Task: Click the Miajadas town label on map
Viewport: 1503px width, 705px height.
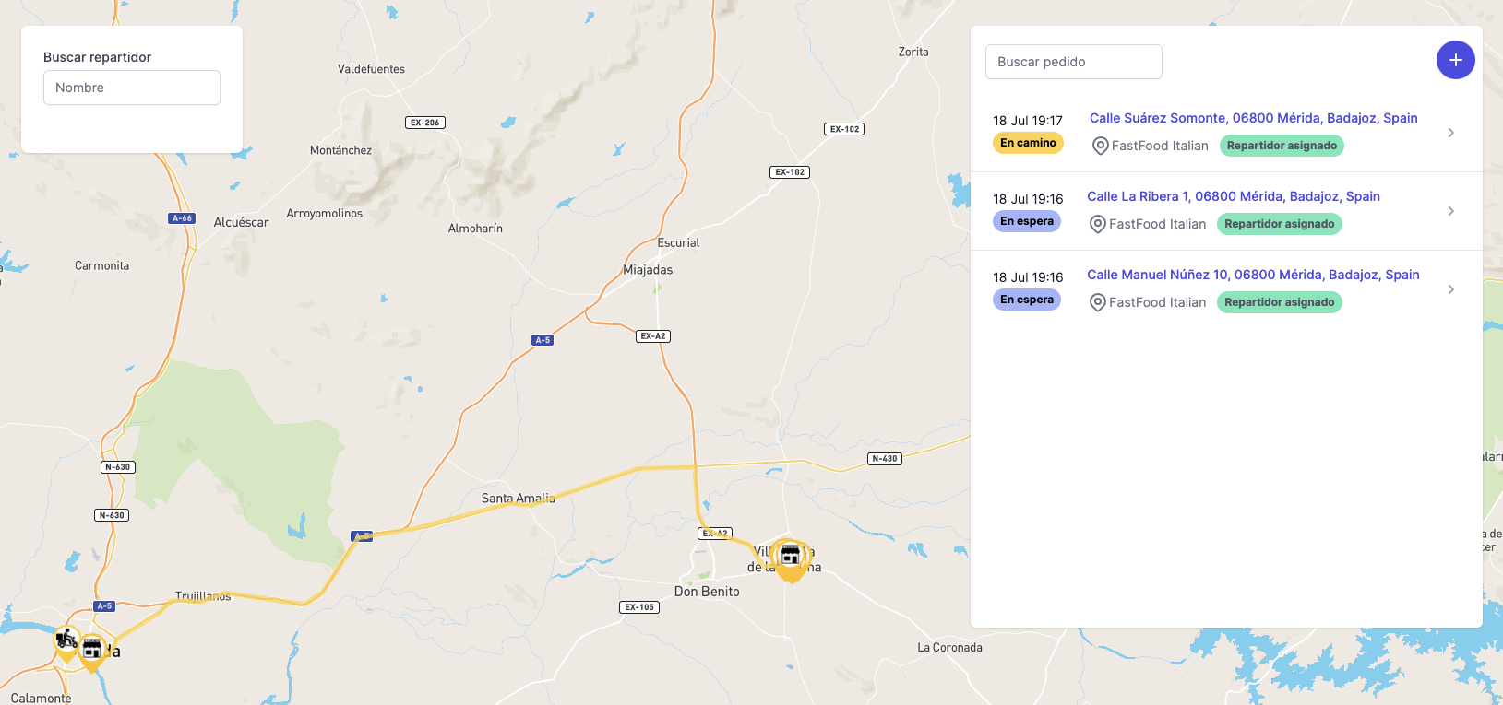Action: [x=648, y=270]
